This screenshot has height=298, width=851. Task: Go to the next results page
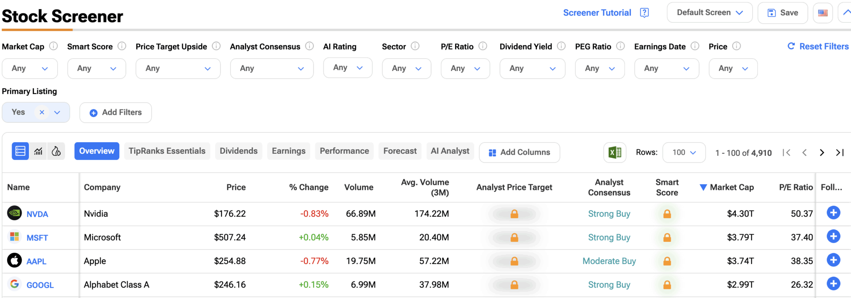click(x=821, y=153)
